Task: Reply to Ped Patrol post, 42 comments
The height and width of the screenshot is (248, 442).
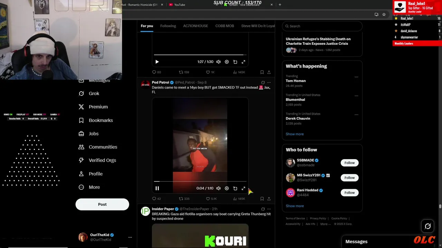Action: [x=156, y=199]
